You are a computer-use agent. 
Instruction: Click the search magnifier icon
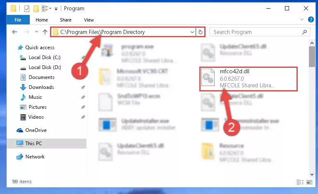point(304,32)
